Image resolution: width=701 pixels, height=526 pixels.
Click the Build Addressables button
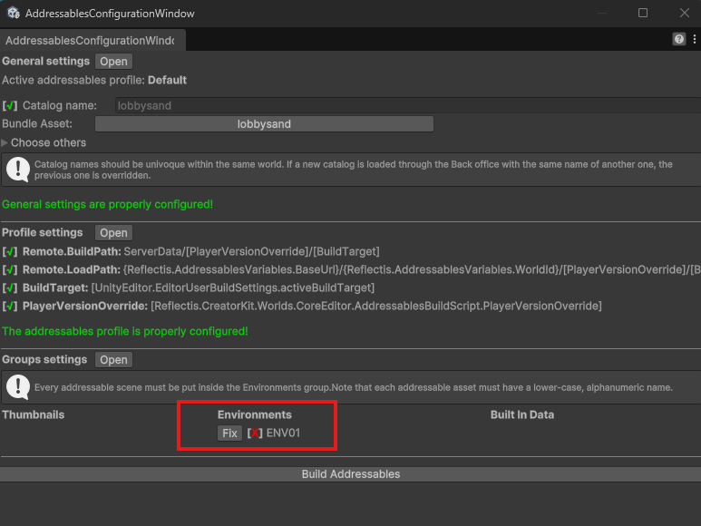pos(350,474)
